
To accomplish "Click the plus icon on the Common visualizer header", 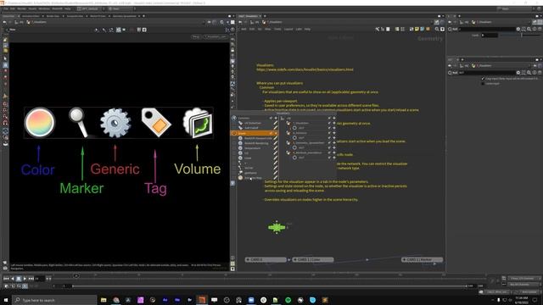I will tap(276, 118).
